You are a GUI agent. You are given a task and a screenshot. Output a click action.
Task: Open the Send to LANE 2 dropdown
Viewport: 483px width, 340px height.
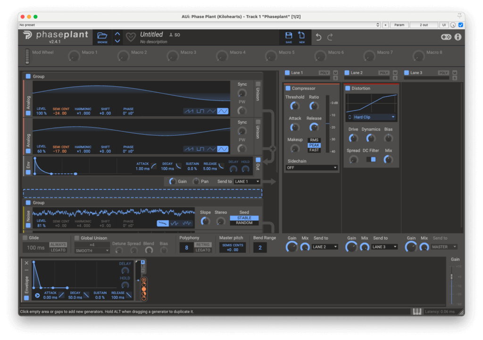[x=325, y=247]
